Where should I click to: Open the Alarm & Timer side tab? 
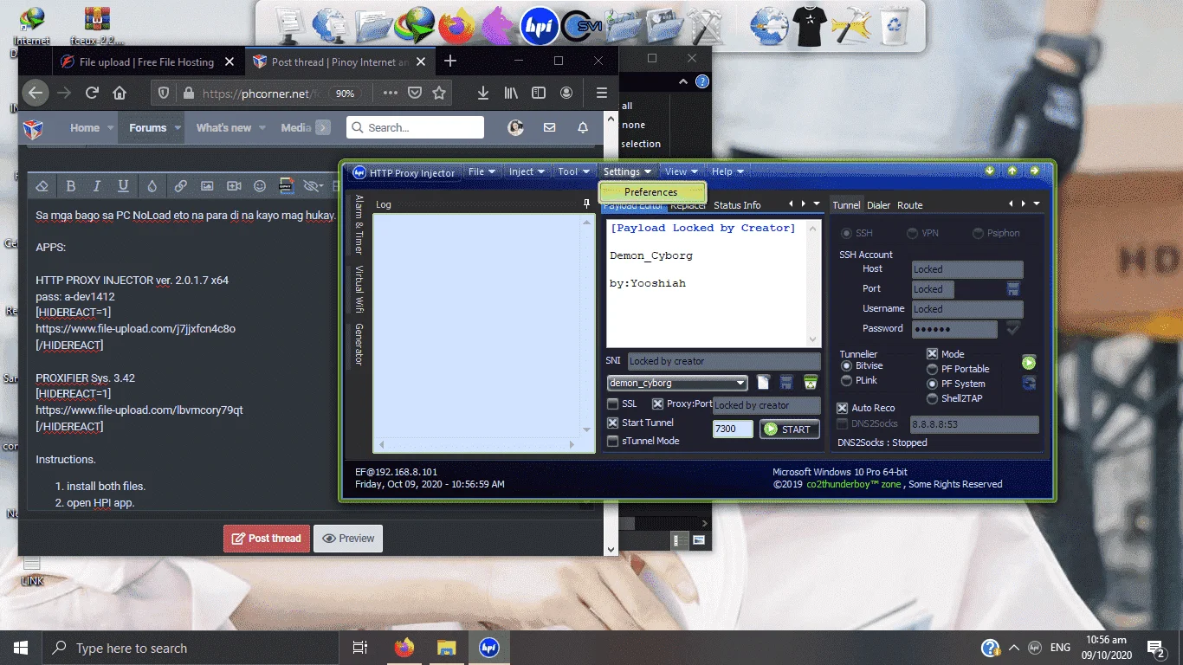tap(359, 224)
